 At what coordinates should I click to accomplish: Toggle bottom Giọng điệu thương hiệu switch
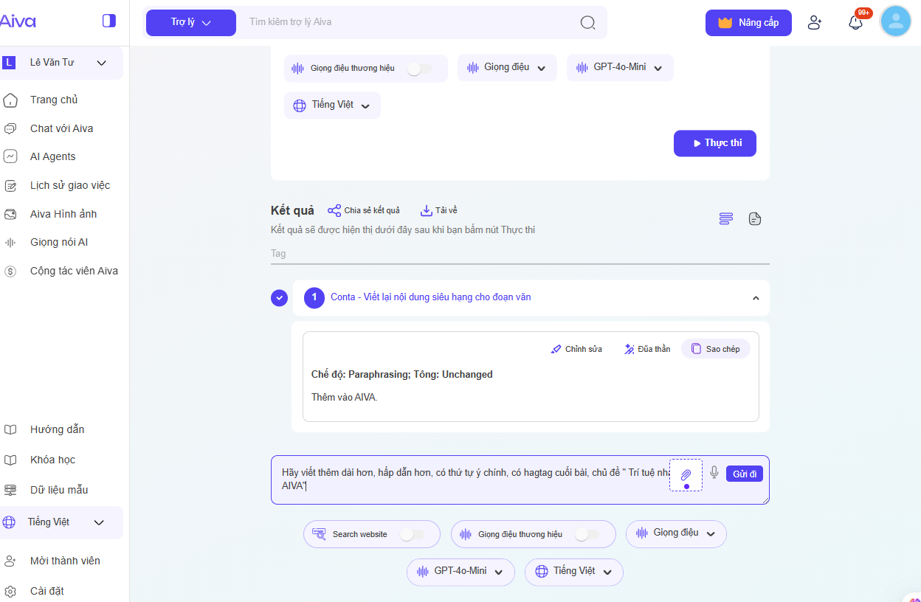click(587, 534)
